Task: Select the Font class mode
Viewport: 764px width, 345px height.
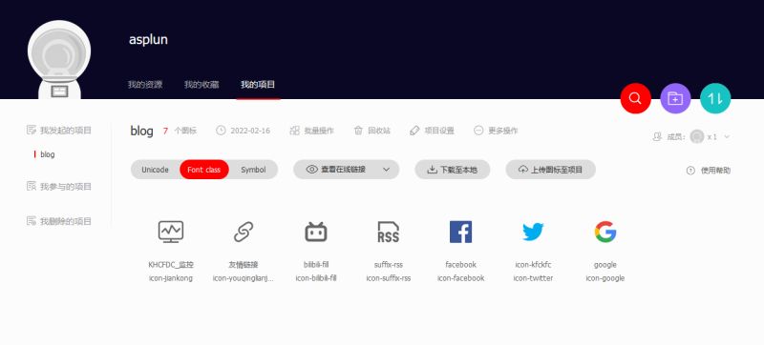Action: pyautogui.click(x=204, y=170)
